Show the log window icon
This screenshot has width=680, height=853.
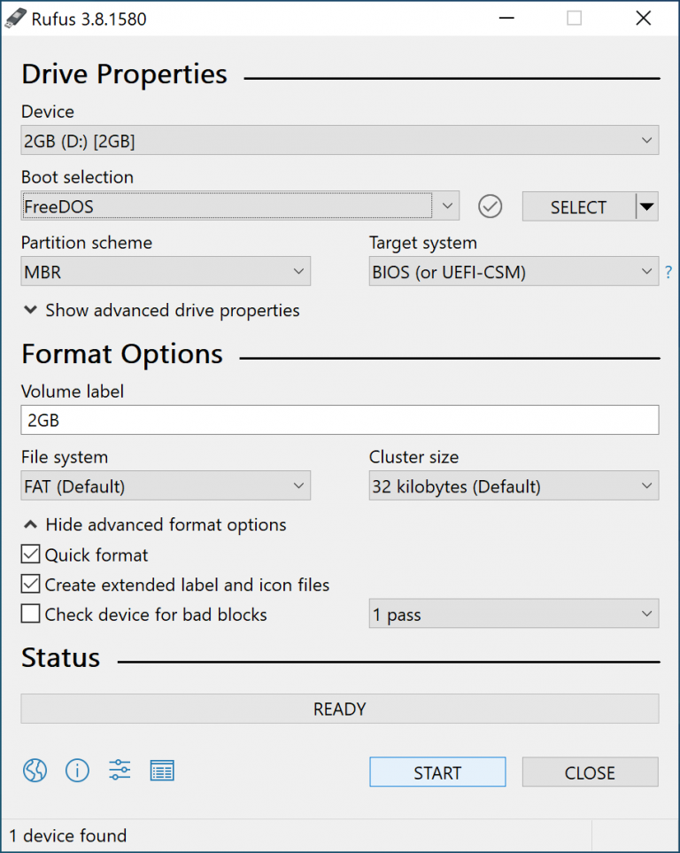(x=162, y=771)
